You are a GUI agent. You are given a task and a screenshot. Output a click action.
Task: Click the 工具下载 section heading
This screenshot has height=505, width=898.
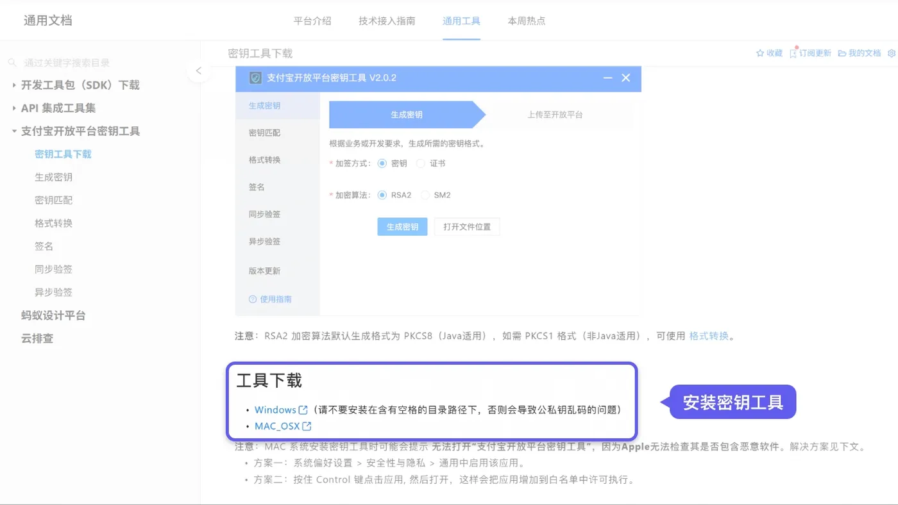coord(269,381)
